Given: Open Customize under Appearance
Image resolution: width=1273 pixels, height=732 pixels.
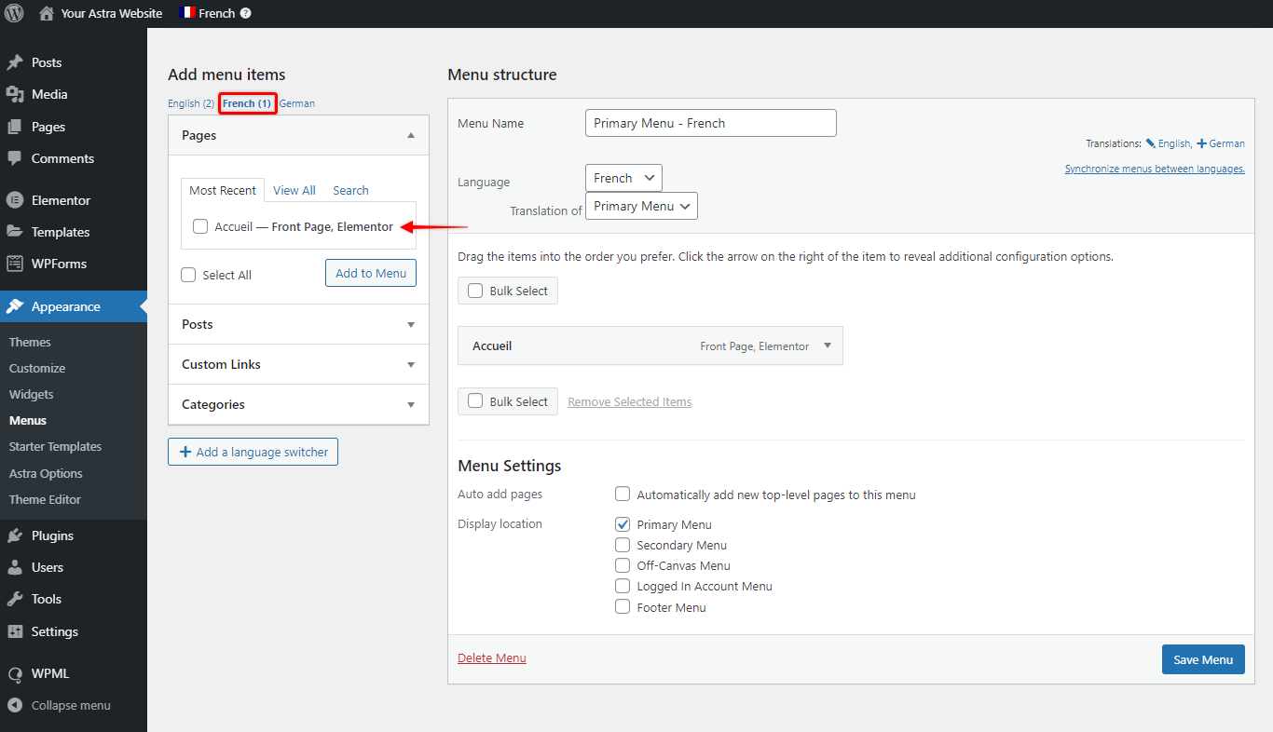Looking at the screenshot, I should click(37, 368).
